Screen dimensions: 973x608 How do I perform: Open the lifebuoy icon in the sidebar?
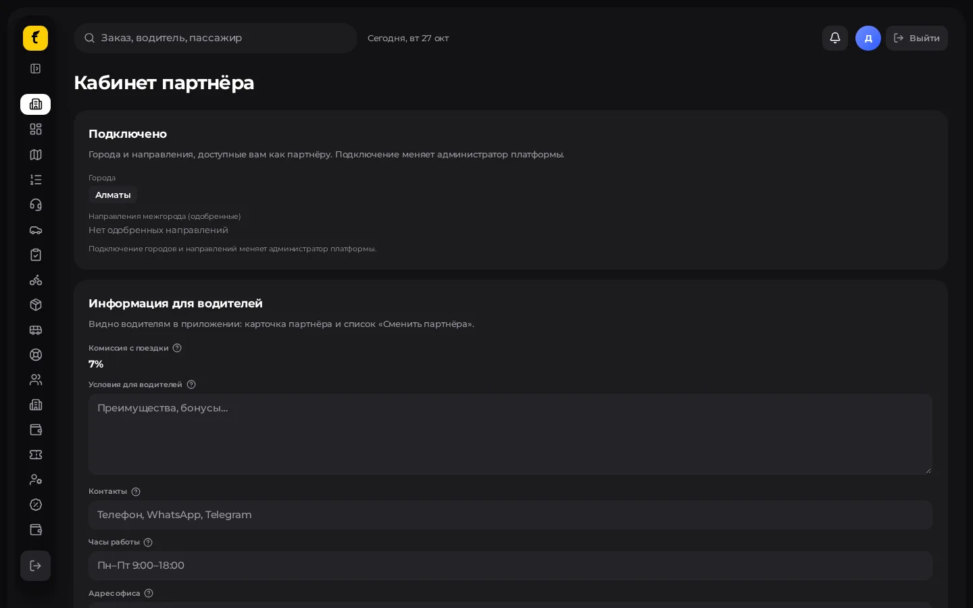pos(36,355)
